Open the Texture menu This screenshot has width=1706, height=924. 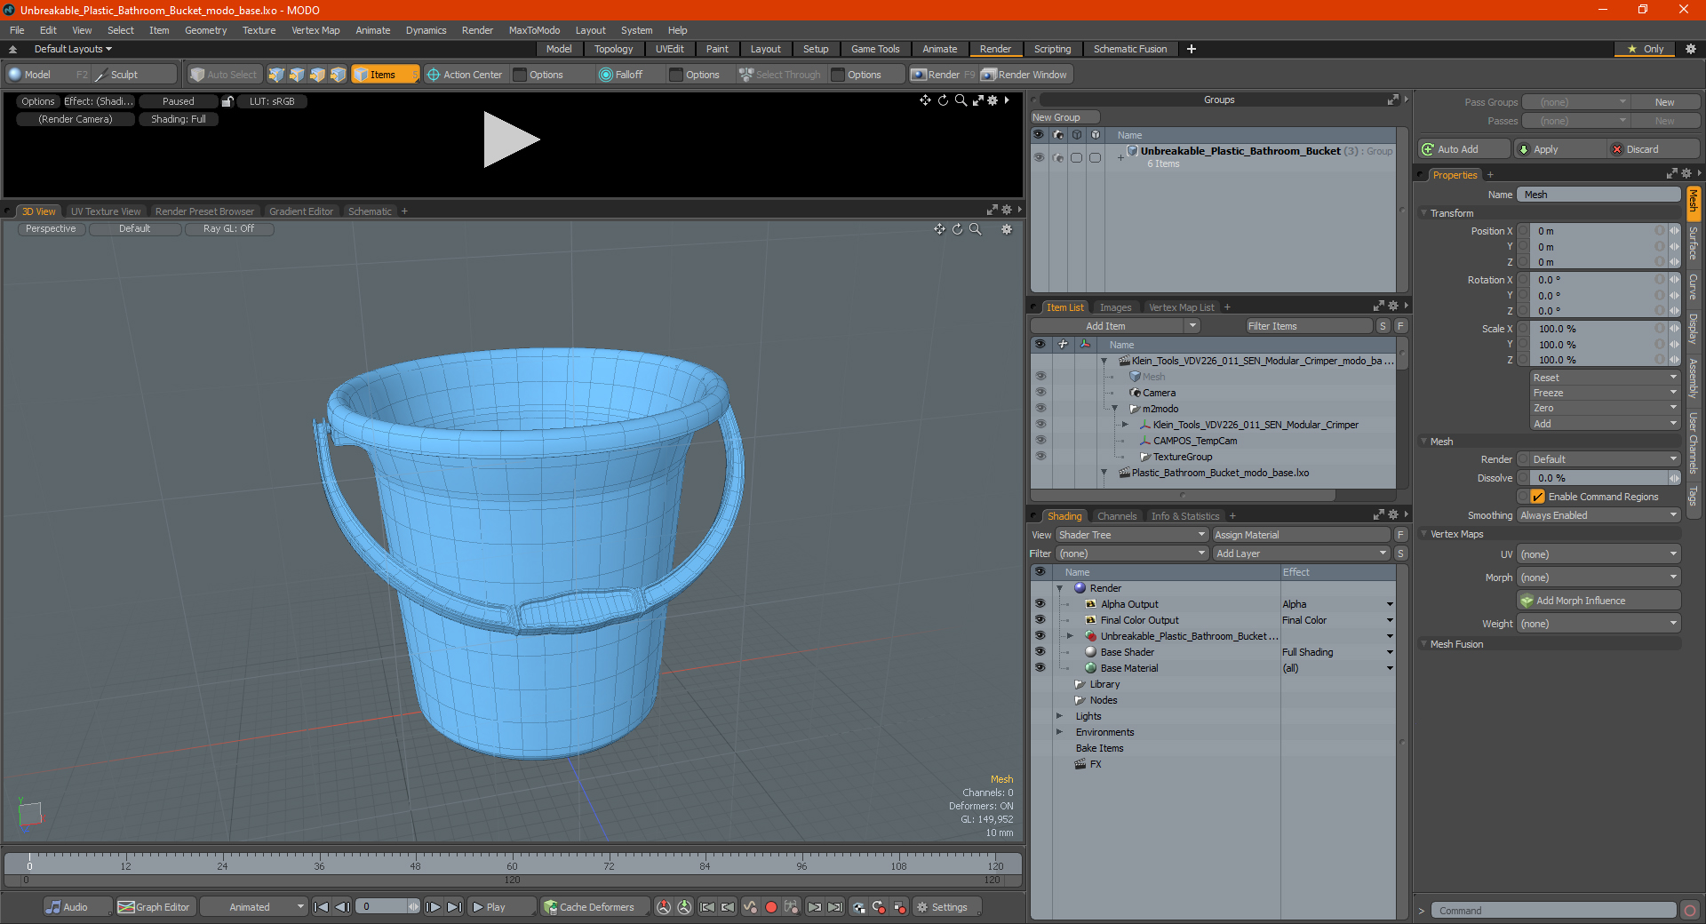tap(259, 30)
